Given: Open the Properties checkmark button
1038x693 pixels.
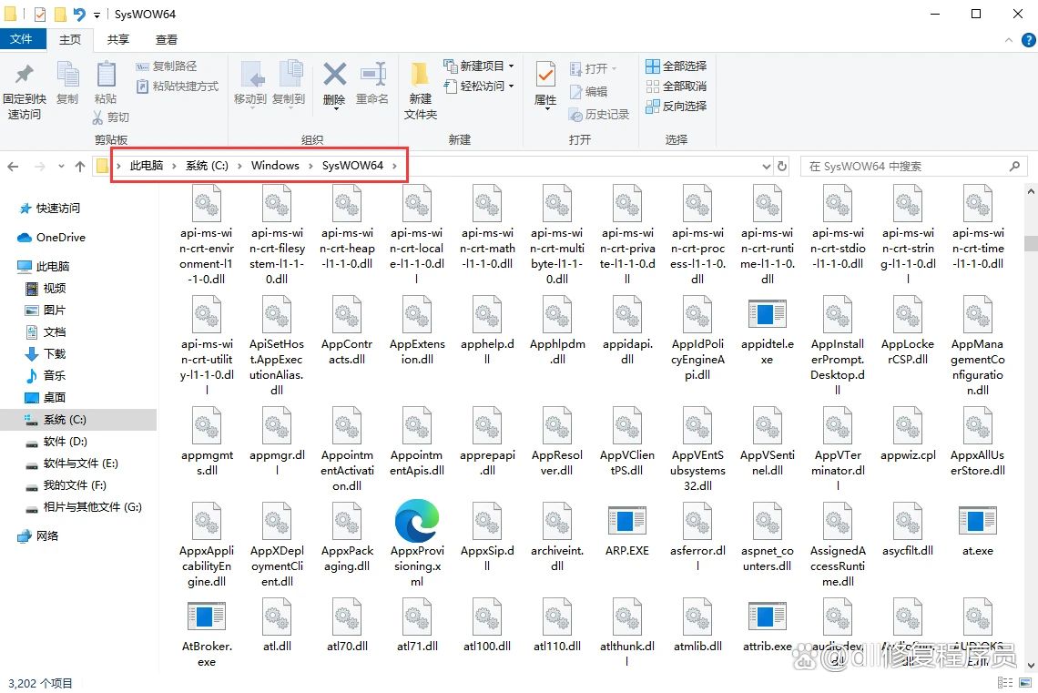Looking at the screenshot, I should [x=545, y=84].
